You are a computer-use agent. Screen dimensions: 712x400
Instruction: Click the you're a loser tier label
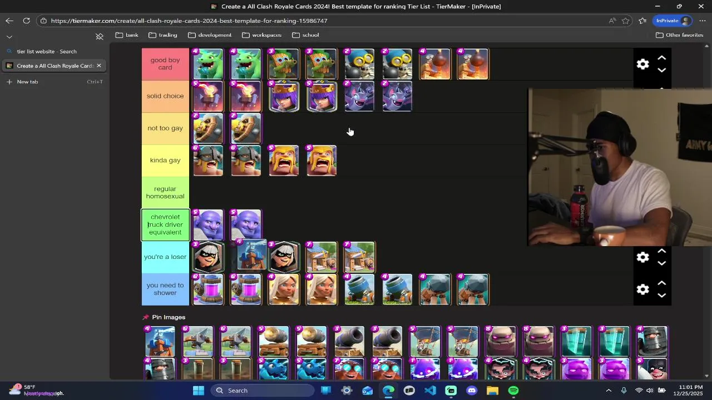point(165,257)
